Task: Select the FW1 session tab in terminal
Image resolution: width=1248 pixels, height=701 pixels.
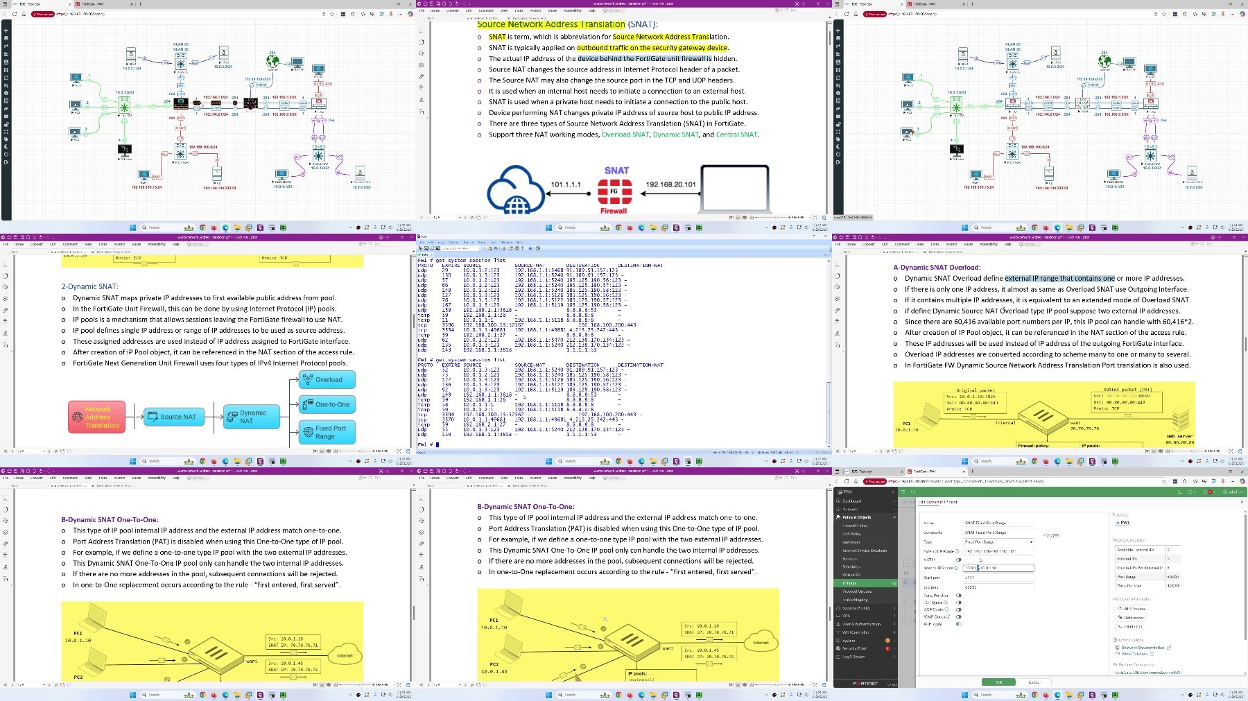Action: (x=425, y=254)
